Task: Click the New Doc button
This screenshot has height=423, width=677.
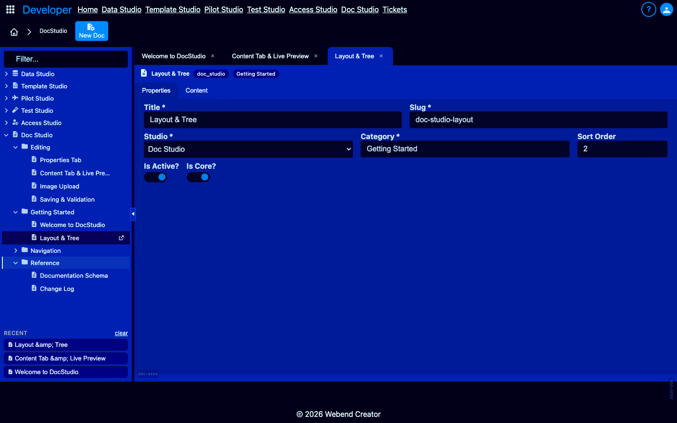Action: coord(92,31)
